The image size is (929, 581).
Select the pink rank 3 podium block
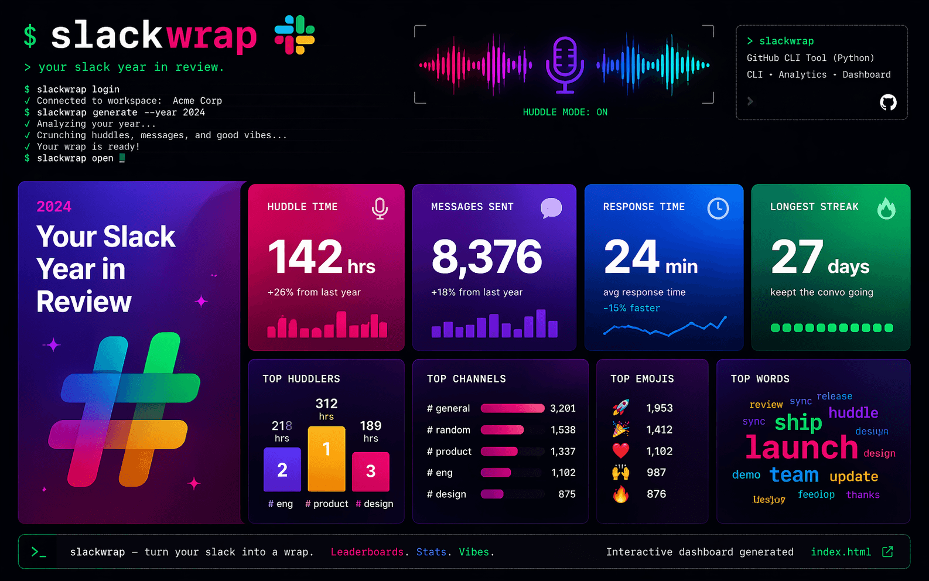pos(371,471)
